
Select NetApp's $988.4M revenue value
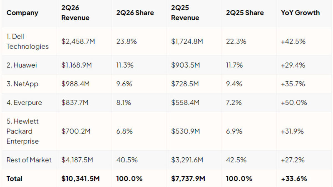75,84
